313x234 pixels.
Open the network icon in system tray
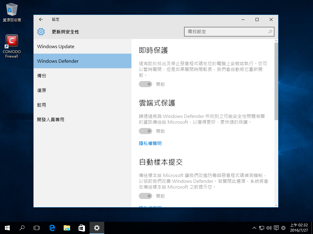click(x=262, y=228)
